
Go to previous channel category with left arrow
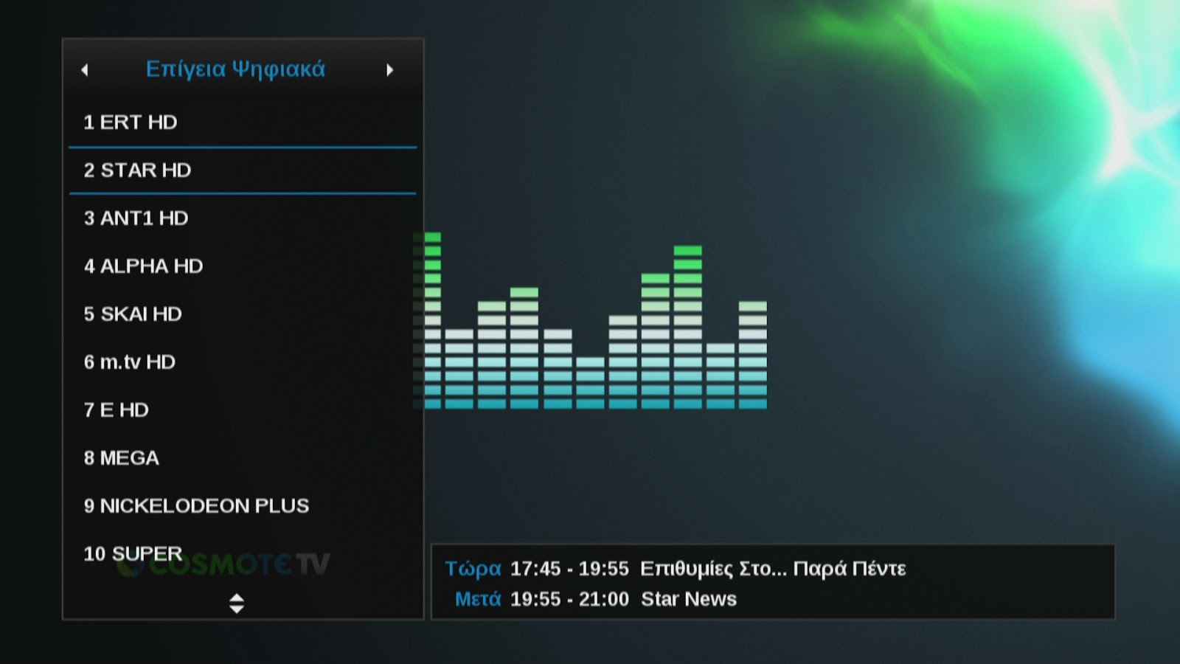(x=85, y=70)
